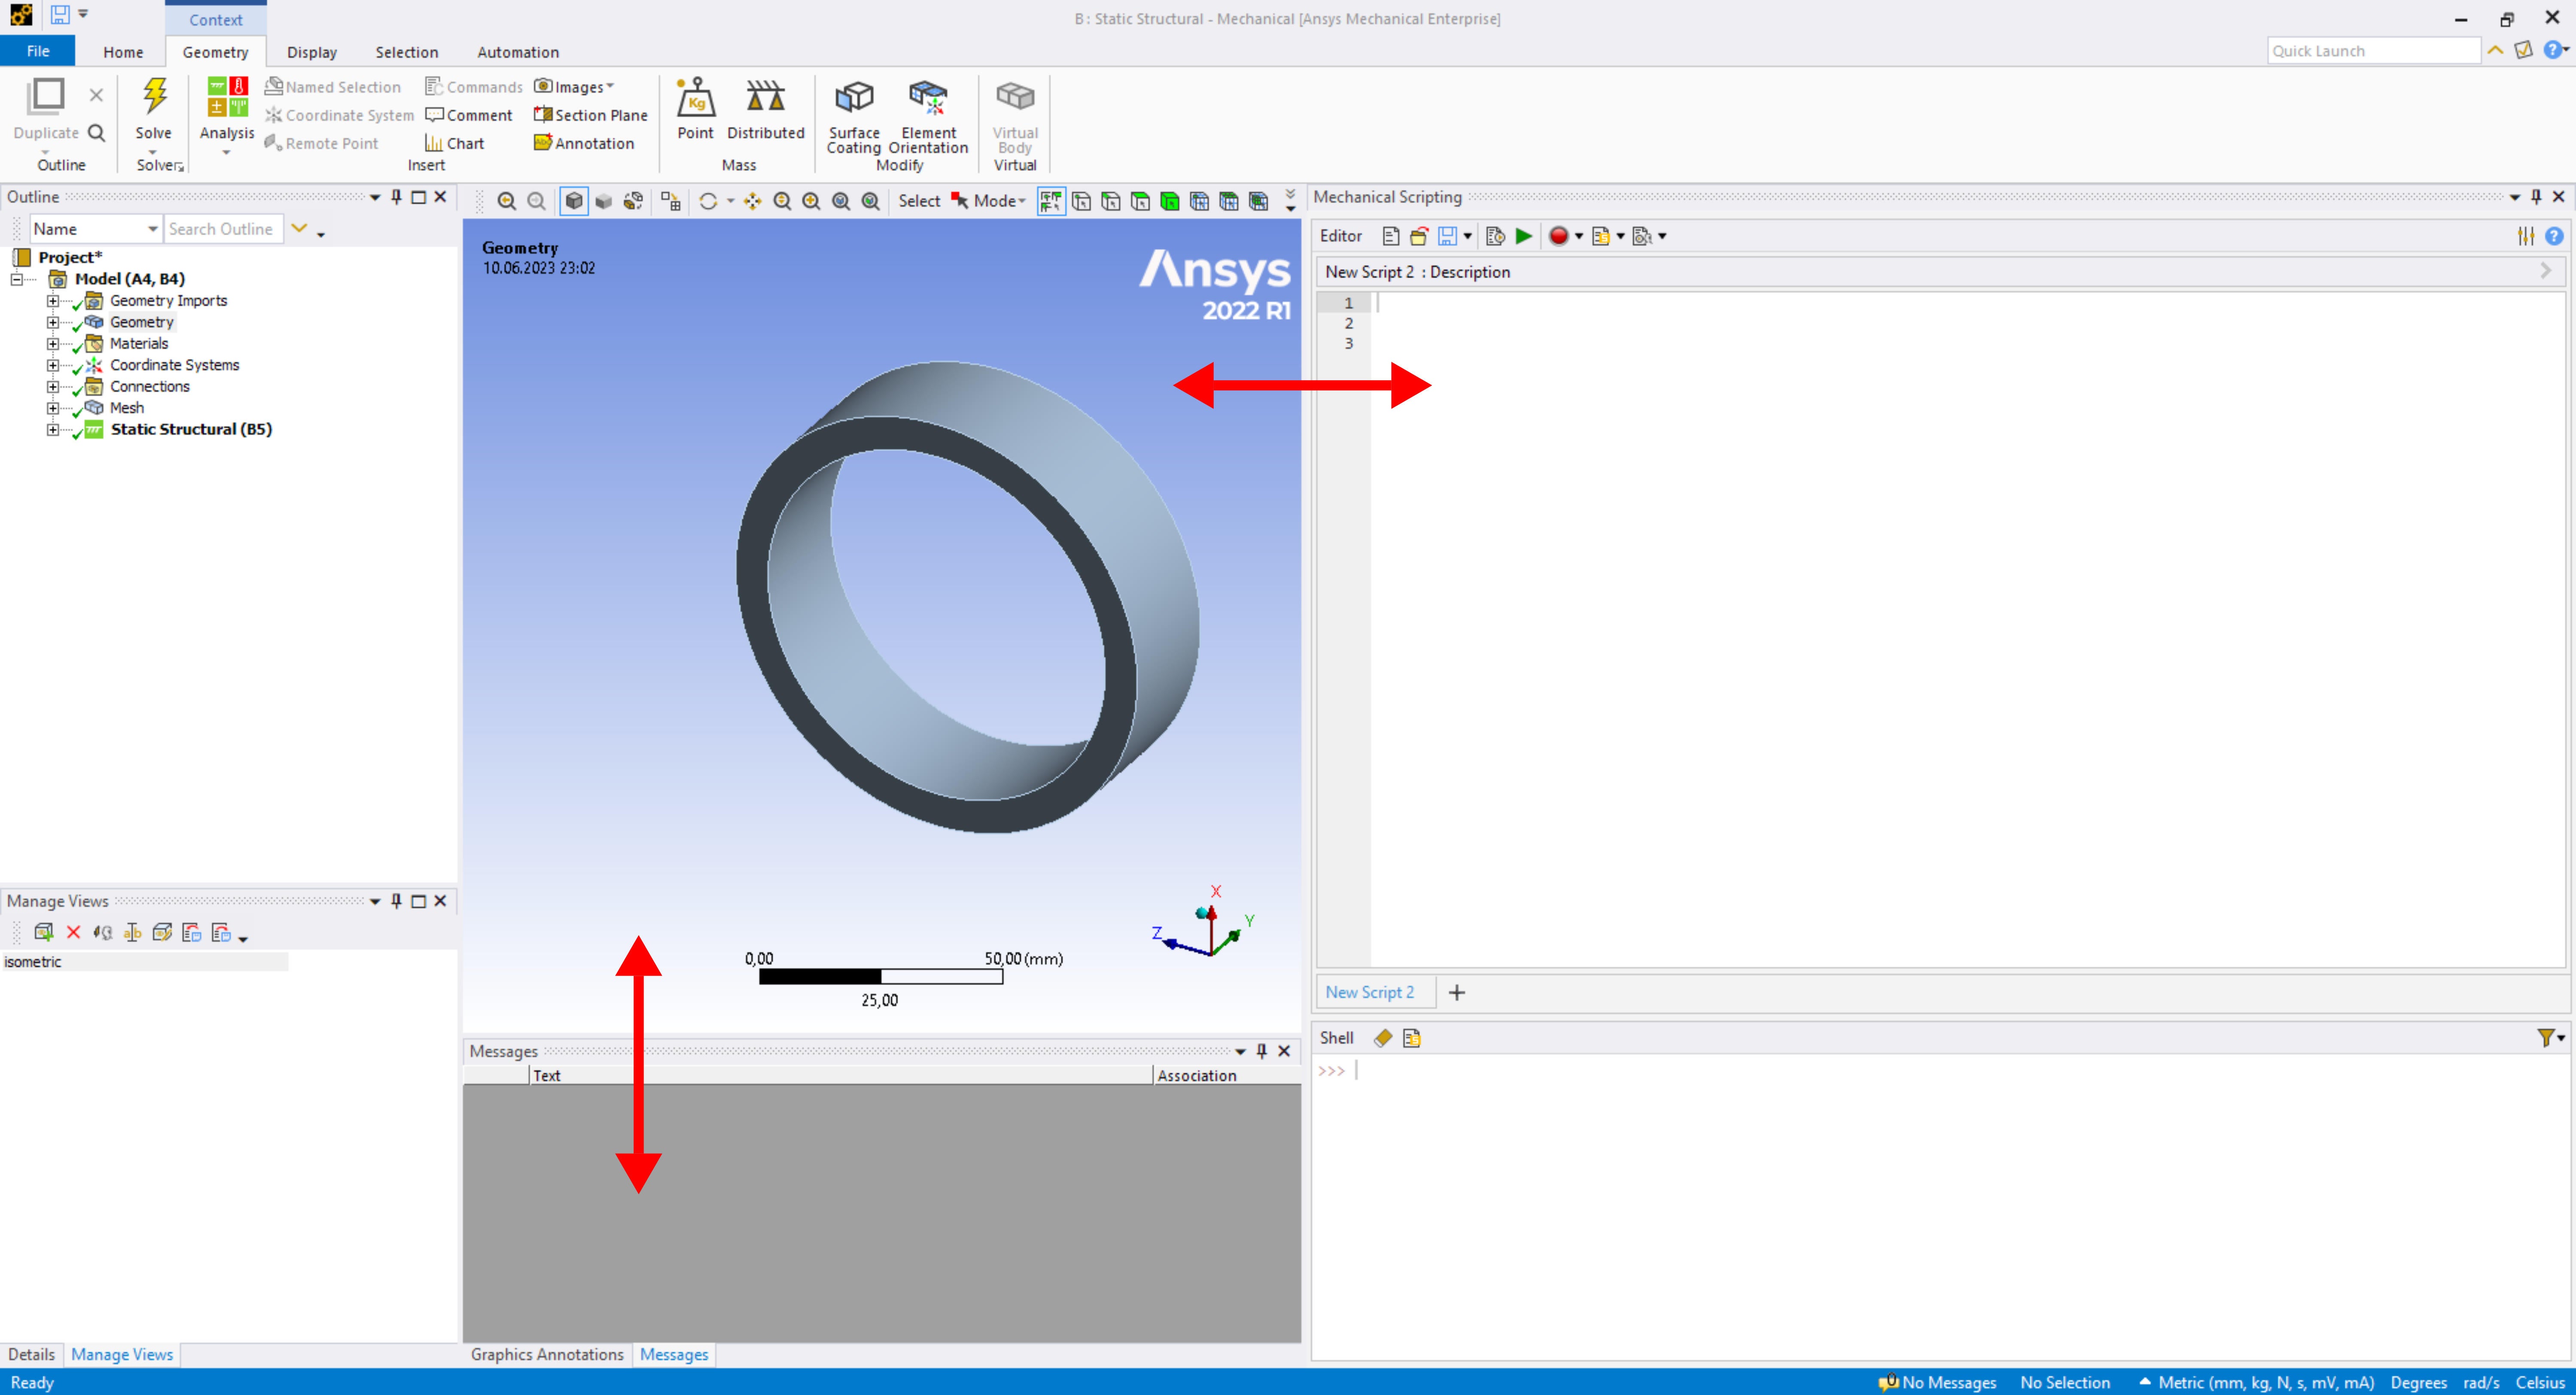Run script with green play button

[x=1523, y=236]
